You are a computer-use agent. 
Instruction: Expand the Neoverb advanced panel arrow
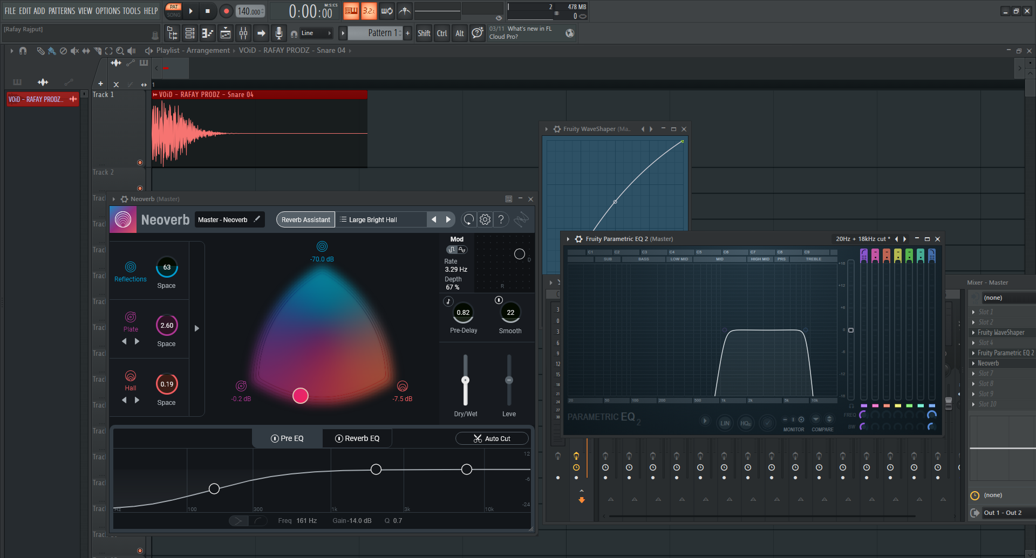point(197,328)
